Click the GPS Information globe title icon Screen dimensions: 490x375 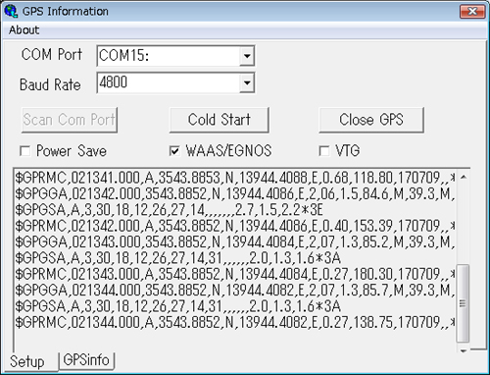(x=11, y=11)
